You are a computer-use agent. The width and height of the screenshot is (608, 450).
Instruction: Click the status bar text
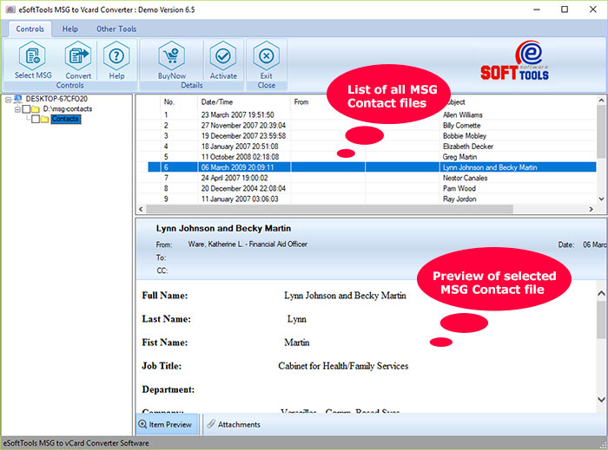[x=76, y=443]
